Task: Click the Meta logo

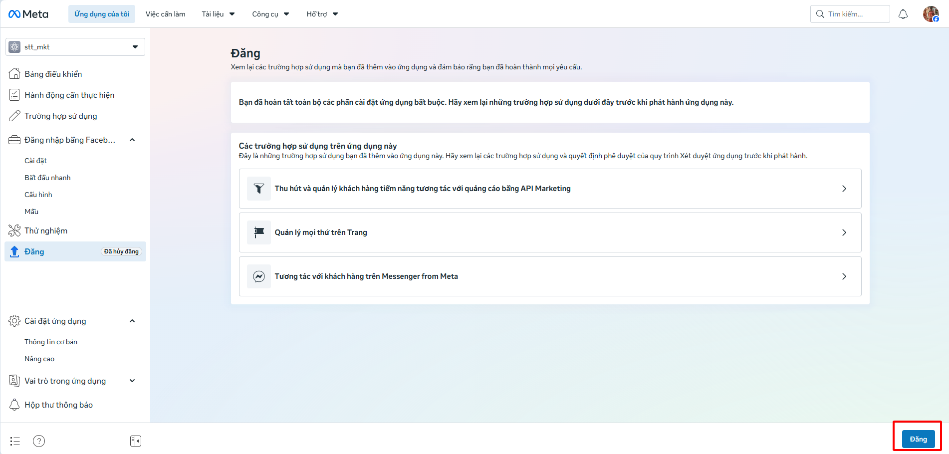Action: click(28, 14)
